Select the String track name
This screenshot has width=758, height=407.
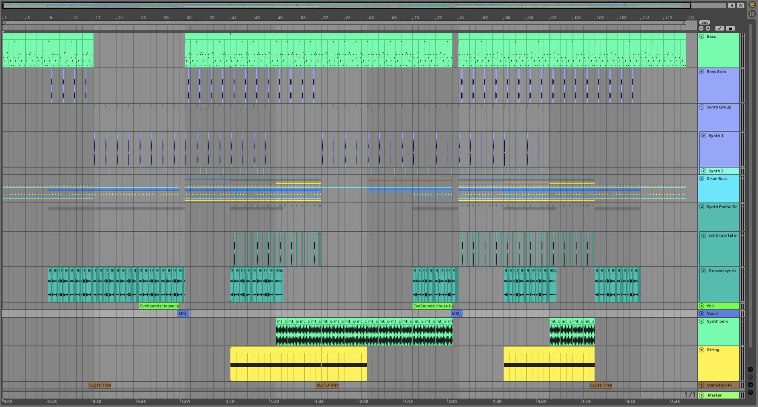tap(713, 350)
